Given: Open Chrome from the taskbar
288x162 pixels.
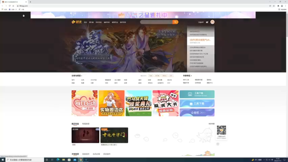Looking at the screenshot, I should pos(80,160).
